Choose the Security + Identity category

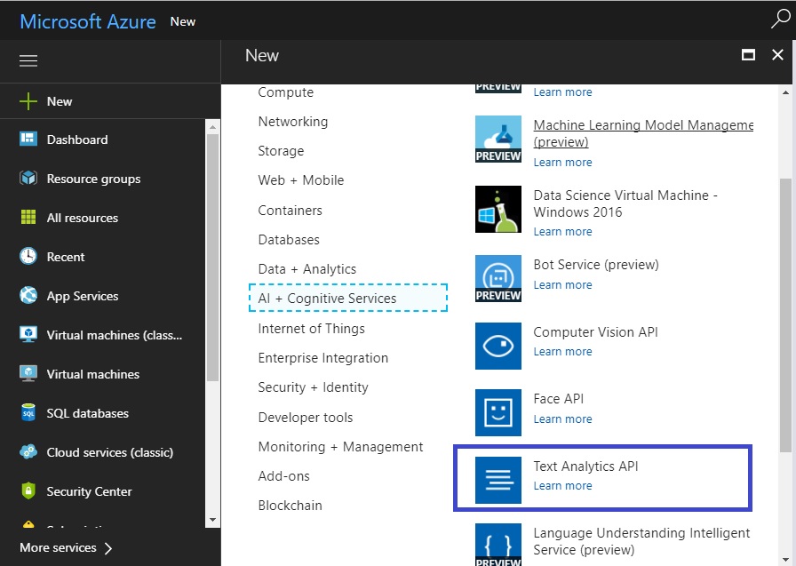313,387
